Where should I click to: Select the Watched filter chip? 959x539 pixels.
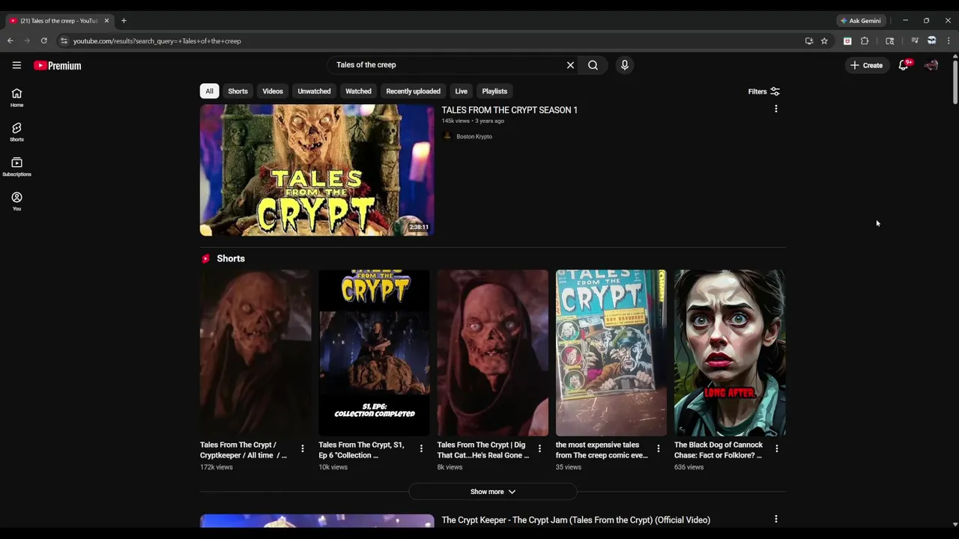(x=358, y=91)
